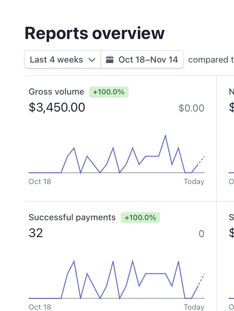Click the dotted projection line in Gross volume chart
The height and width of the screenshot is (311, 234).
201,160
